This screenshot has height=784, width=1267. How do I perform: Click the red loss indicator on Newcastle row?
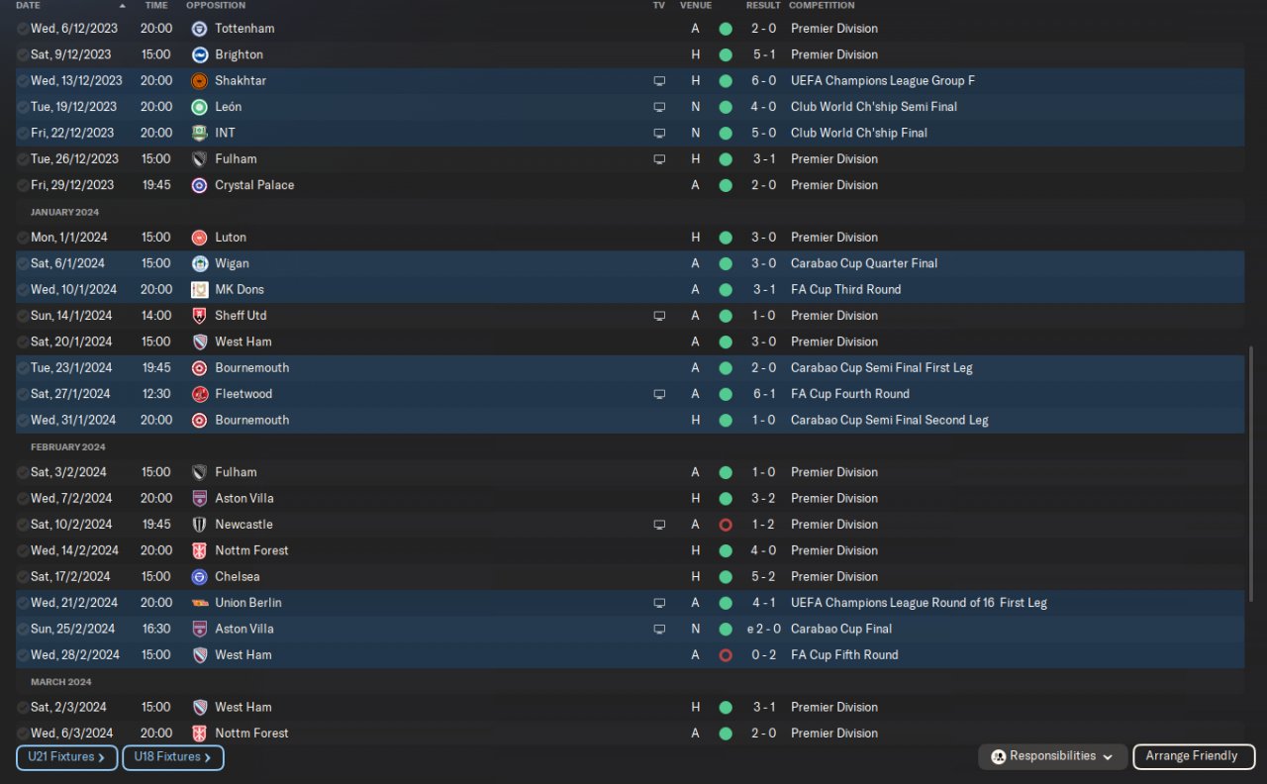(x=726, y=525)
